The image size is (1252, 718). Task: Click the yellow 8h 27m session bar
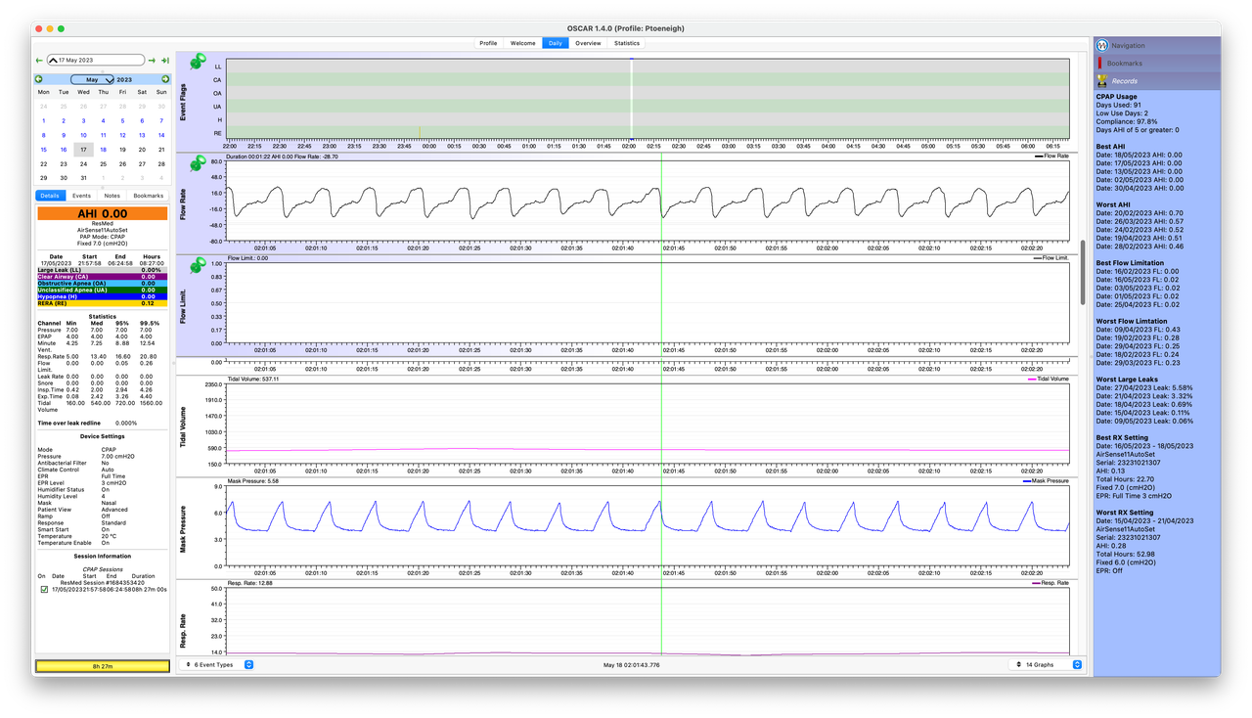(x=103, y=666)
